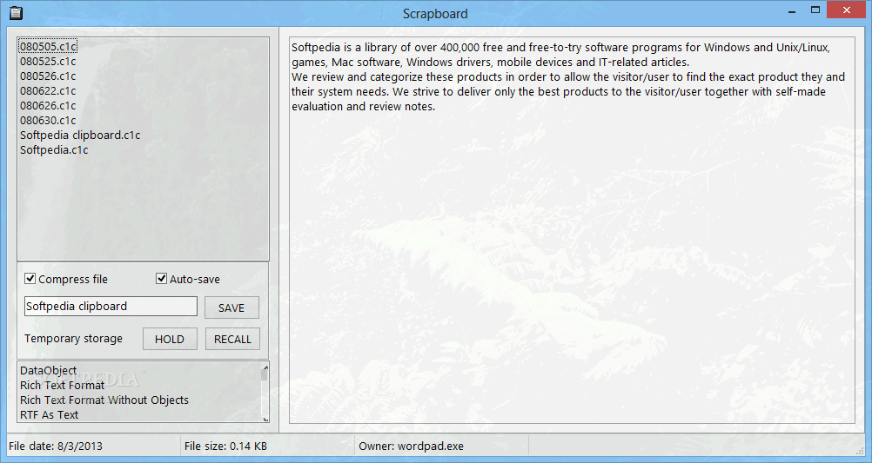The width and height of the screenshot is (872, 463).
Task: Click inside the clipboard text preview area
Action: pos(572,230)
